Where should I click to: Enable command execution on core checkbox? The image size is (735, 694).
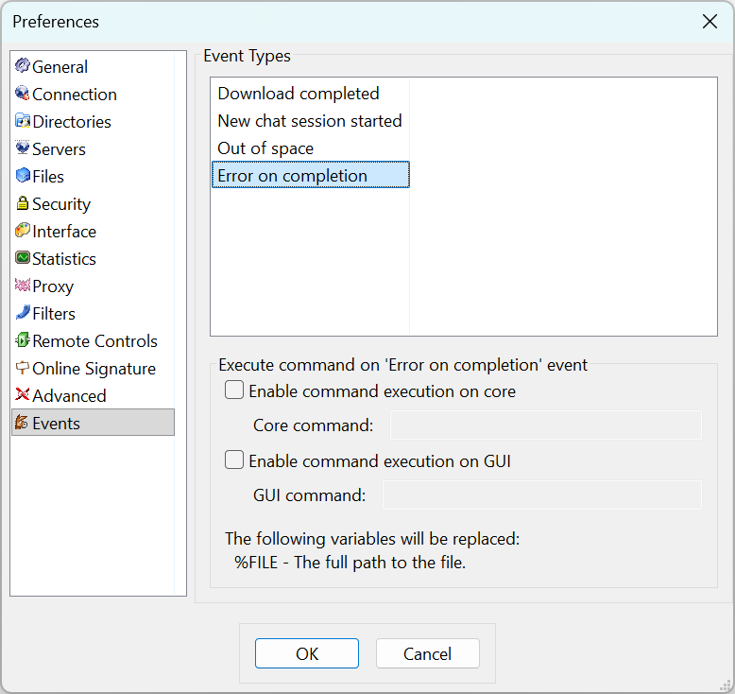coord(234,390)
